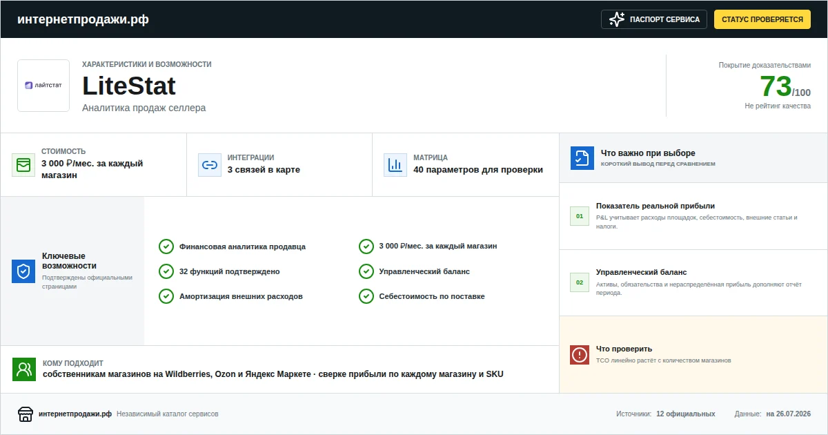Click the checkmark next to Финансовая аналитика продавца
The image size is (828, 435).
pos(166,246)
